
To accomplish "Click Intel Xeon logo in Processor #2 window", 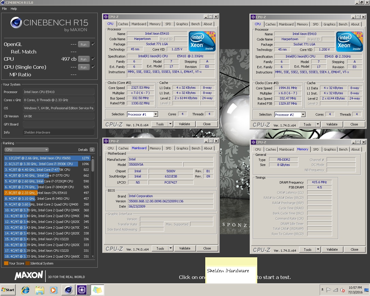I will (350, 42).
